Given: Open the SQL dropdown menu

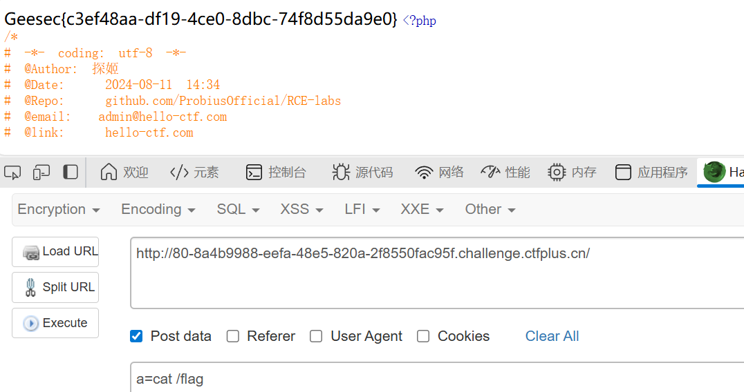Looking at the screenshot, I should point(238,209).
